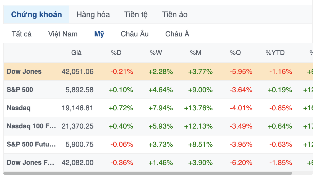The height and width of the screenshot is (181, 319).
Task: Select the Tất cả filter
Action: click(x=22, y=34)
